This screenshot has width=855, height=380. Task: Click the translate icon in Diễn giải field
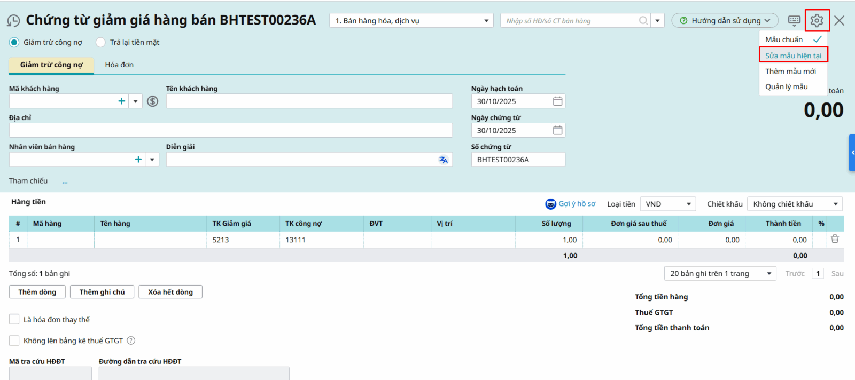(443, 160)
